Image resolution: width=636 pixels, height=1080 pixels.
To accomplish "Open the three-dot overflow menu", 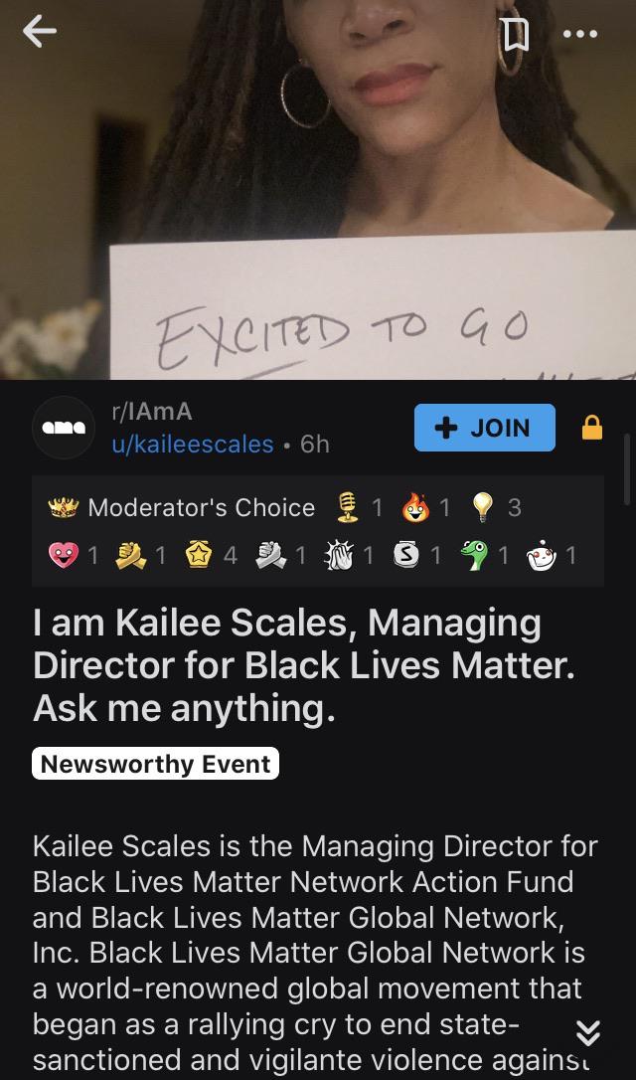I will pos(579,34).
